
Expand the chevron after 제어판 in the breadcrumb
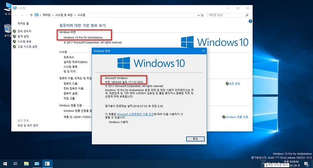click(53, 15)
